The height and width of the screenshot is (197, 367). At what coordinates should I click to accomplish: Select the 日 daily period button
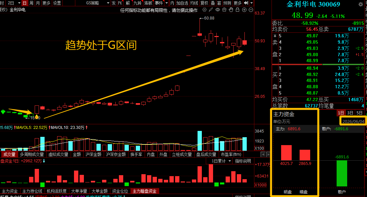[24, 3]
